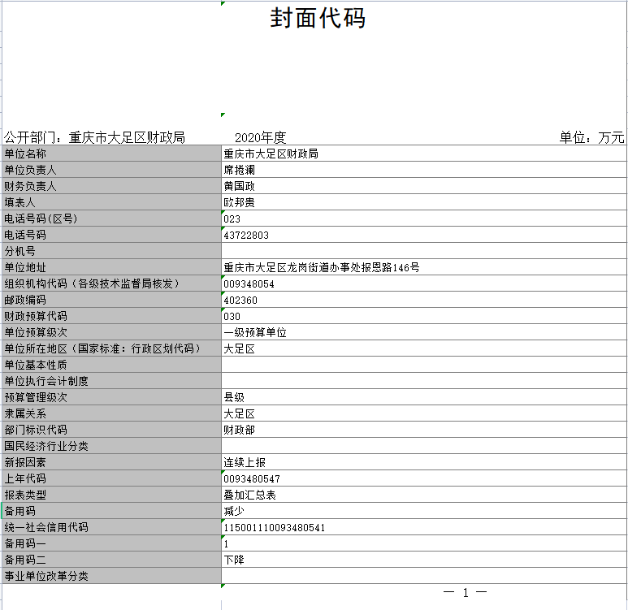Click the '部门标识代码' label cell

tap(112, 430)
